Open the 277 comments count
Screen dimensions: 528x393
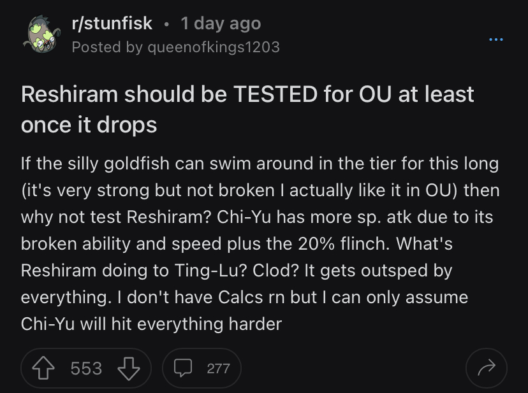217,368
